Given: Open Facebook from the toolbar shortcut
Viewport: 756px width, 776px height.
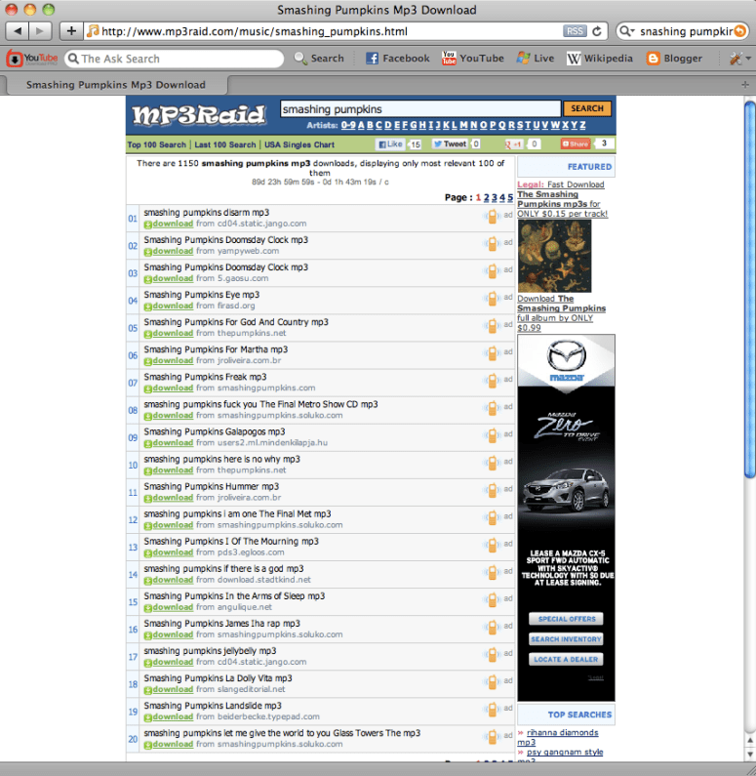Looking at the screenshot, I should [397, 59].
